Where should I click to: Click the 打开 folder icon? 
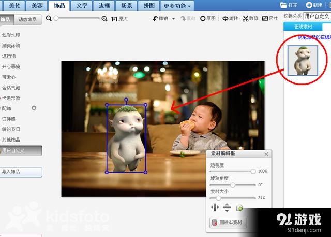pos(283,5)
